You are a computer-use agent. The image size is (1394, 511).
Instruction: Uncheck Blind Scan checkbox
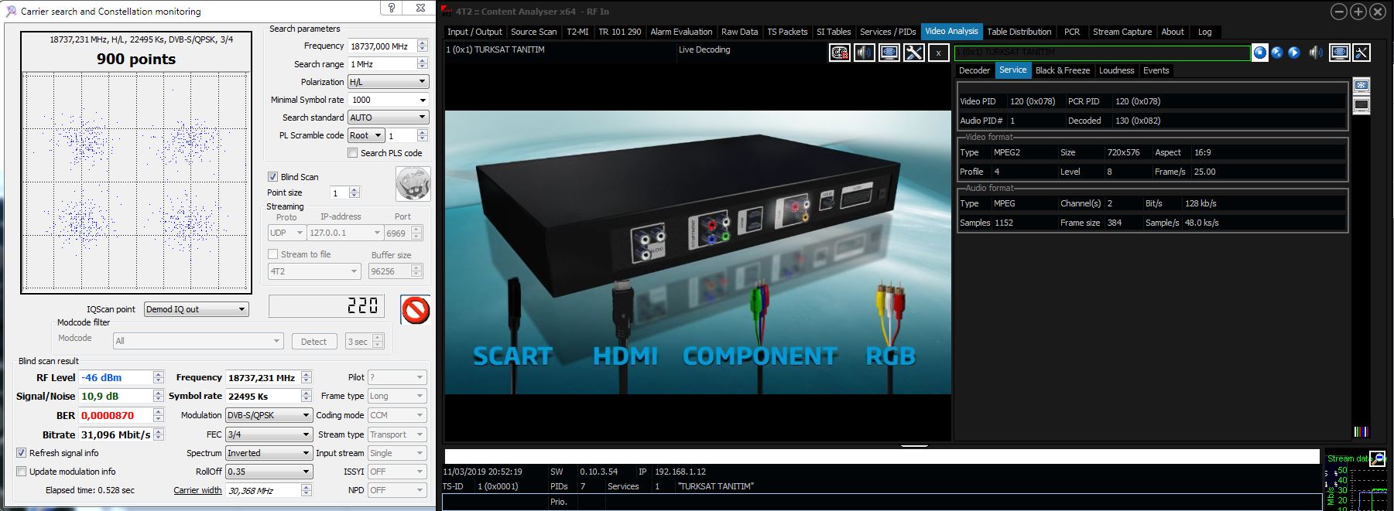tap(272, 177)
